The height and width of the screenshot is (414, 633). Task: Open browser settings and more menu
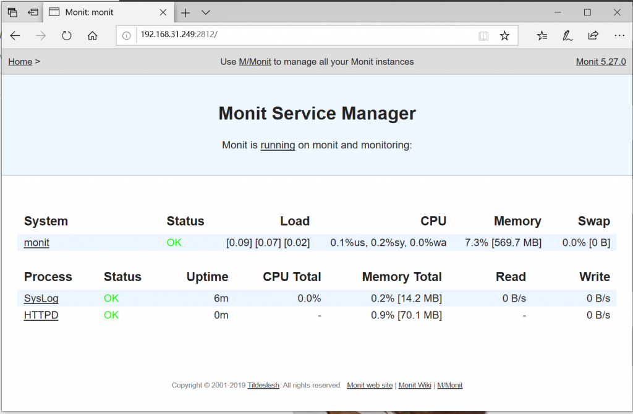[x=619, y=36]
